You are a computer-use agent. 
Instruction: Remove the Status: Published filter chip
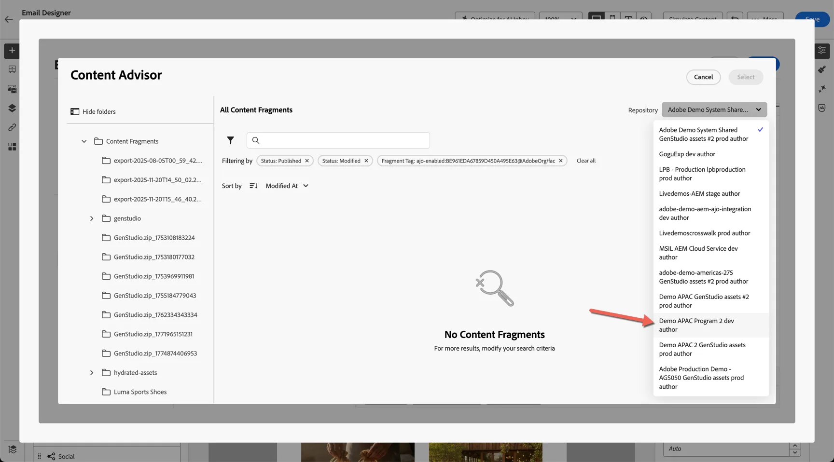[x=307, y=161]
